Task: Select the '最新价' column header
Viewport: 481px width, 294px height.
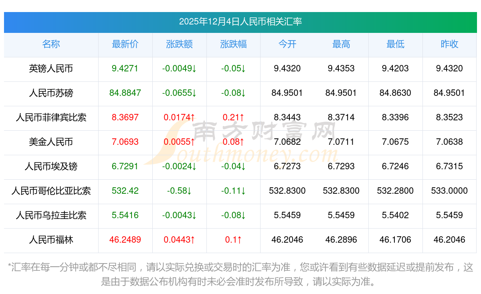Action: point(125,44)
